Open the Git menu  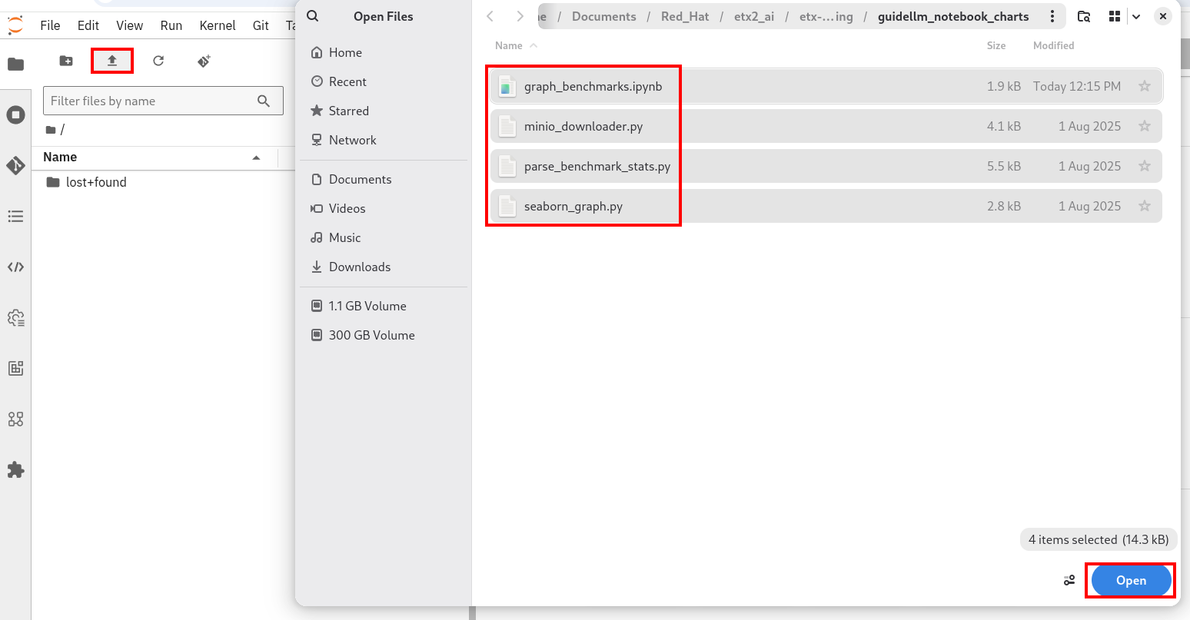[260, 25]
